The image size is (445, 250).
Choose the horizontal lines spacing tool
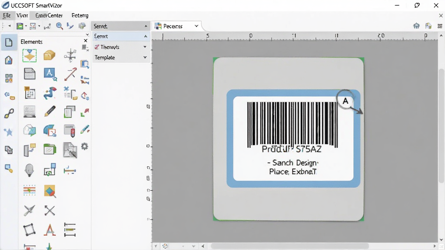pos(70,230)
